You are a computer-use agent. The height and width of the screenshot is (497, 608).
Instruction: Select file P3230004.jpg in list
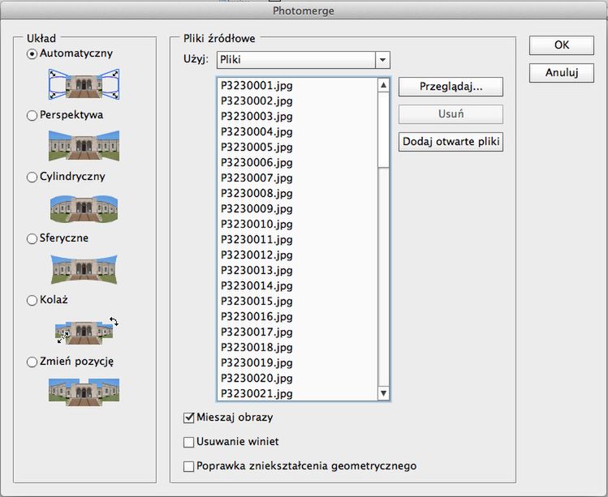[297, 132]
